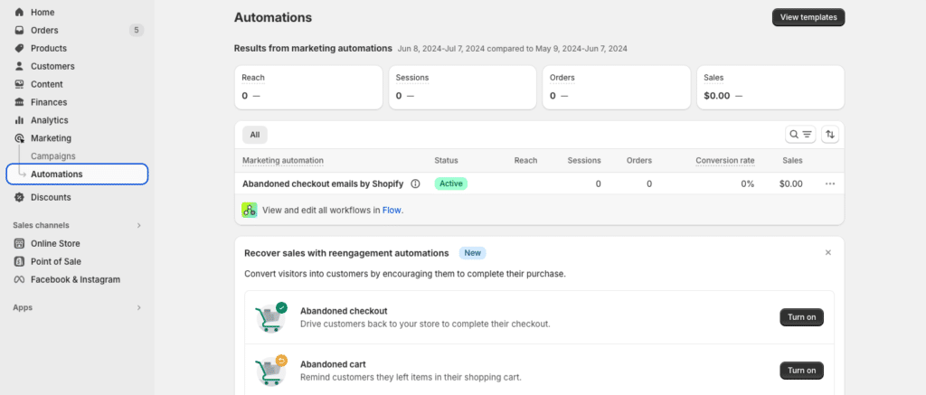The image size is (926, 395).
Task: Click the New badge
Action: tap(472, 253)
